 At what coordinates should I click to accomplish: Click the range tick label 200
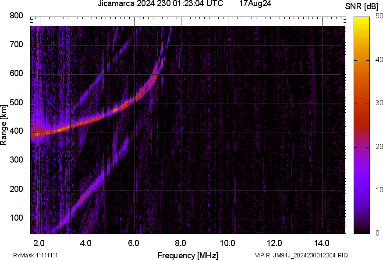[16, 189]
